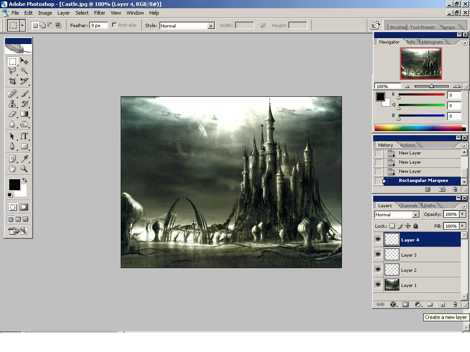
Task: Switch to the Actions tab
Action: 408,145
